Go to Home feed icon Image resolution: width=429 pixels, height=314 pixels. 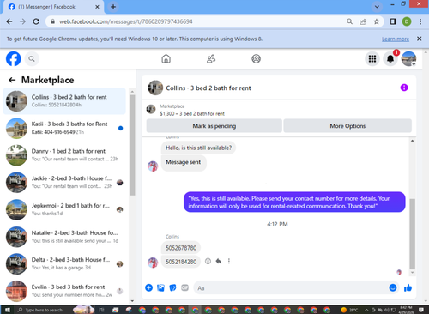[166, 58]
